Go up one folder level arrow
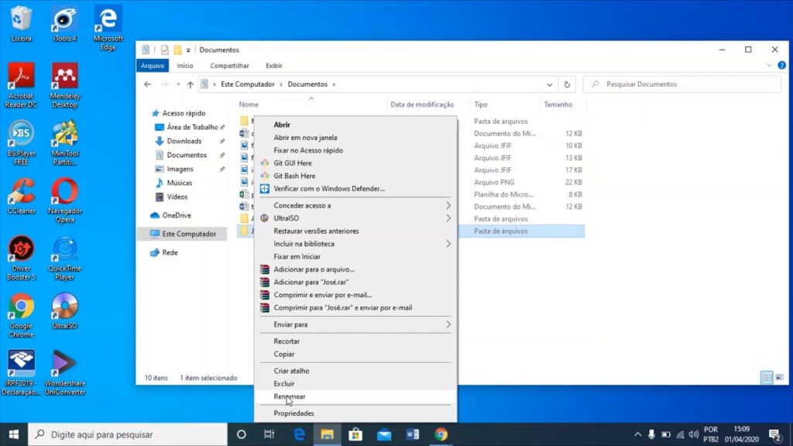The height and width of the screenshot is (446, 793). pyautogui.click(x=191, y=84)
